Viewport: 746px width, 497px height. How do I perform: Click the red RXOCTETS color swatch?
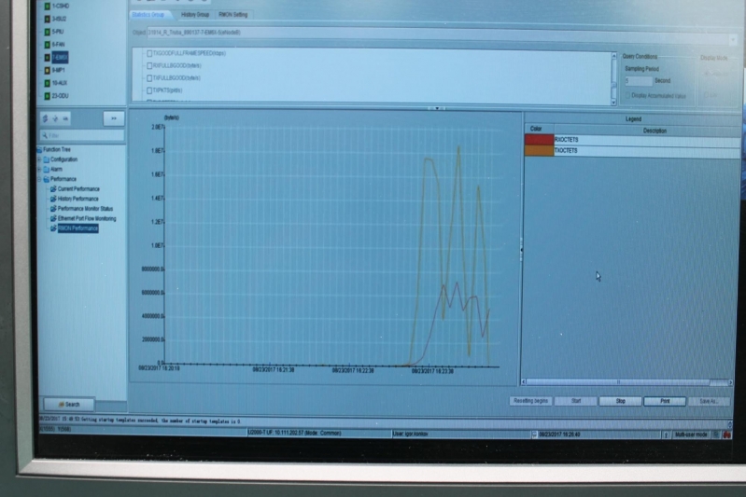click(539, 140)
